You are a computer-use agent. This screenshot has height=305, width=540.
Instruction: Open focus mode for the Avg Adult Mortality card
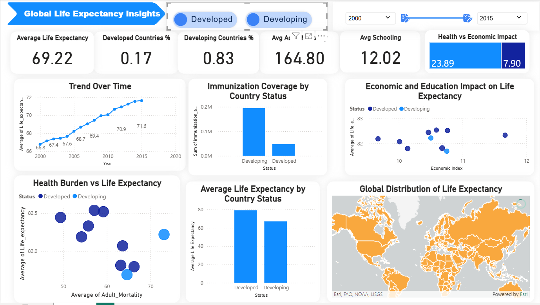(308, 36)
